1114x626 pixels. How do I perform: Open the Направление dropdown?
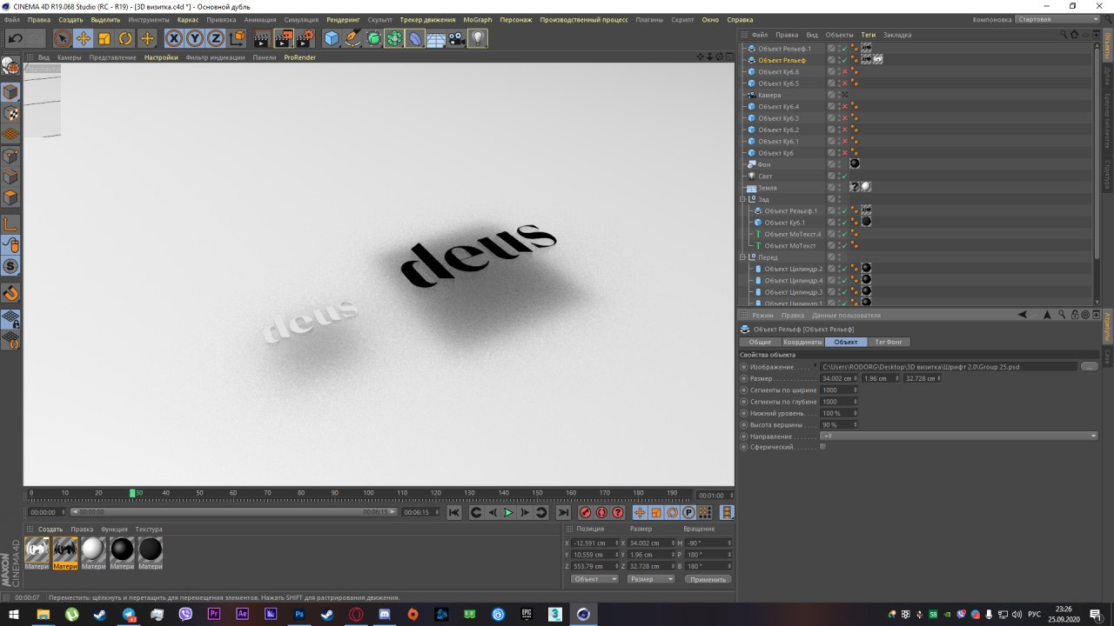(x=959, y=436)
